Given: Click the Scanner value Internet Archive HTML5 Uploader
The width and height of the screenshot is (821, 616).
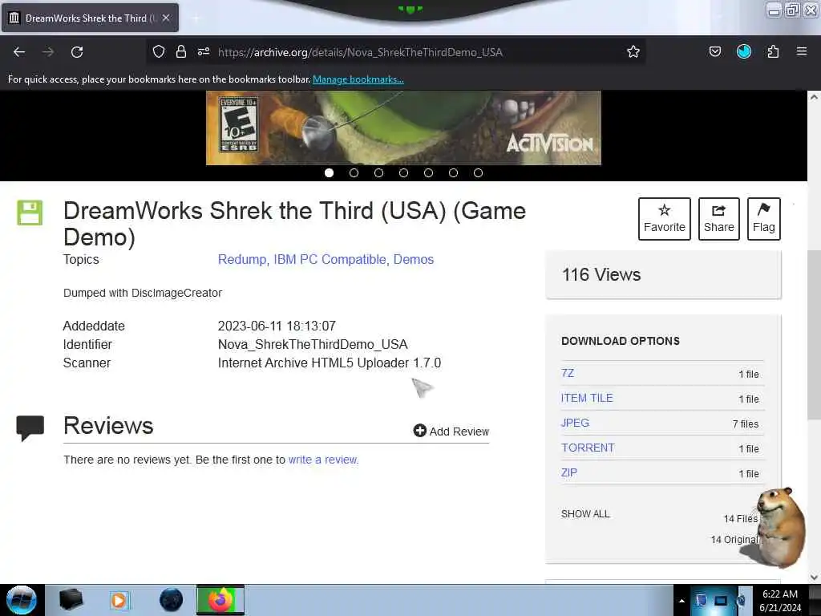Looking at the screenshot, I should pos(330,363).
